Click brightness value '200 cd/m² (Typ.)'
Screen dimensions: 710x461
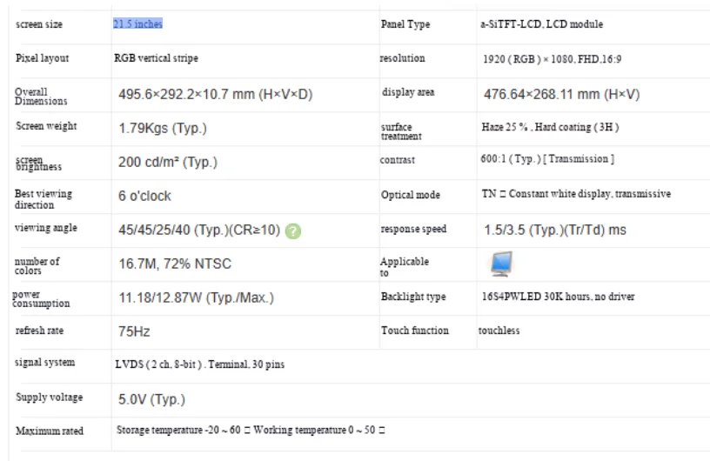point(168,162)
